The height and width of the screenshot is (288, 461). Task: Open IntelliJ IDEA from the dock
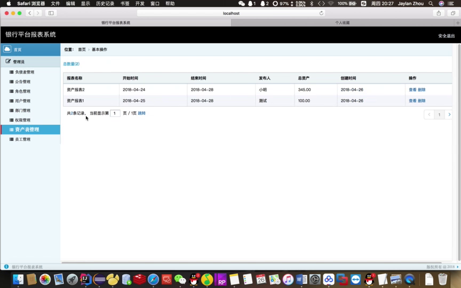coord(85,279)
